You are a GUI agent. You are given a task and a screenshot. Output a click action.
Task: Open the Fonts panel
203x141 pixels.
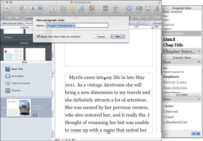(157, 8)
